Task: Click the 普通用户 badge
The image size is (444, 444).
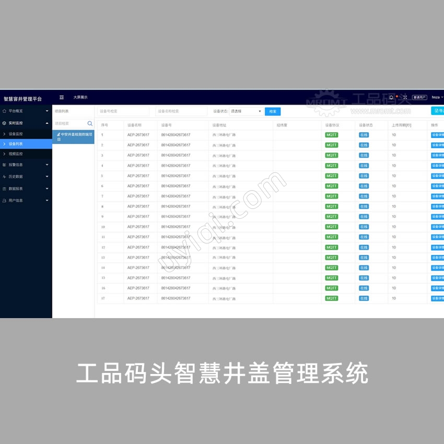Action: pos(419,97)
